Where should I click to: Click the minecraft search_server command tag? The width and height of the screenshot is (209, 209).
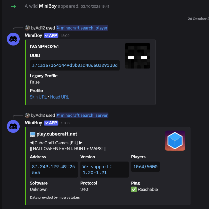point(82,115)
